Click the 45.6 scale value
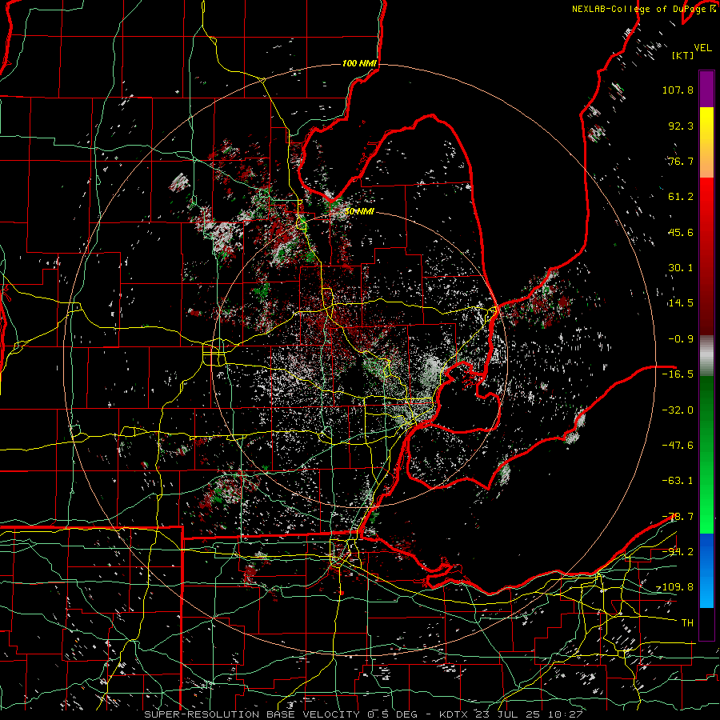The height and width of the screenshot is (720, 720). [x=681, y=232]
